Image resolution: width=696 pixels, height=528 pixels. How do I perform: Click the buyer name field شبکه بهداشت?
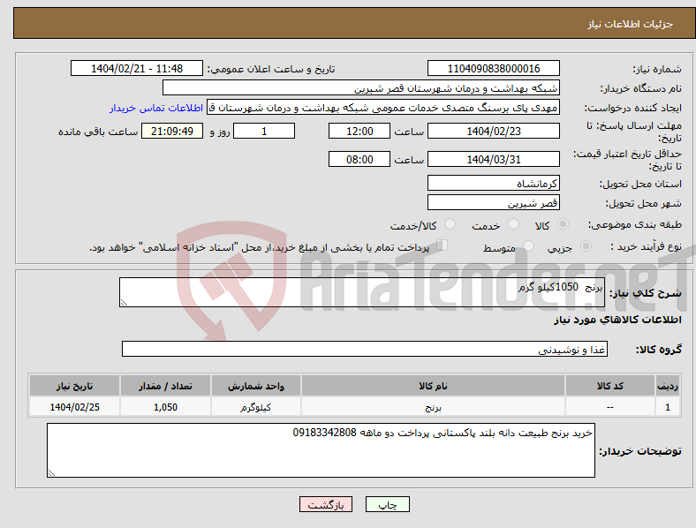[x=361, y=87]
